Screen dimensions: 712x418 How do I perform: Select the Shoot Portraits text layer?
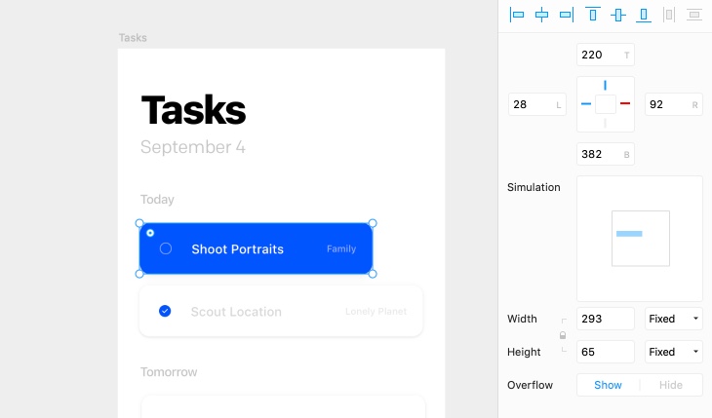[x=237, y=249]
